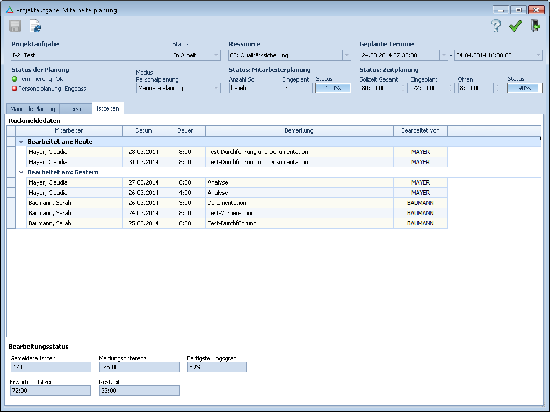Sort by the Datum column header

click(x=143, y=130)
